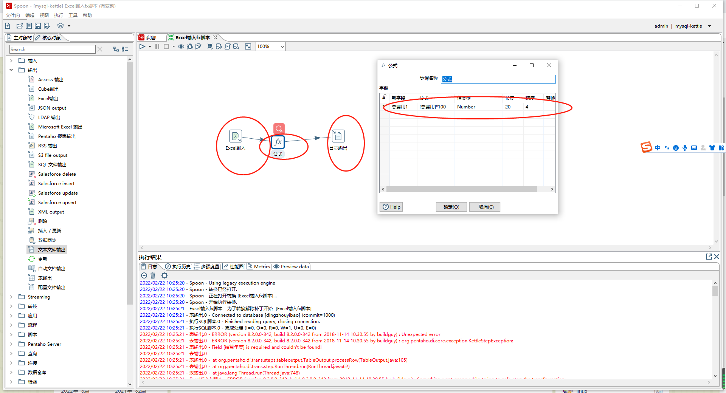Click the Help button in formula dialog
The height and width of the screenshot is (393, 726).
point(391,207)
